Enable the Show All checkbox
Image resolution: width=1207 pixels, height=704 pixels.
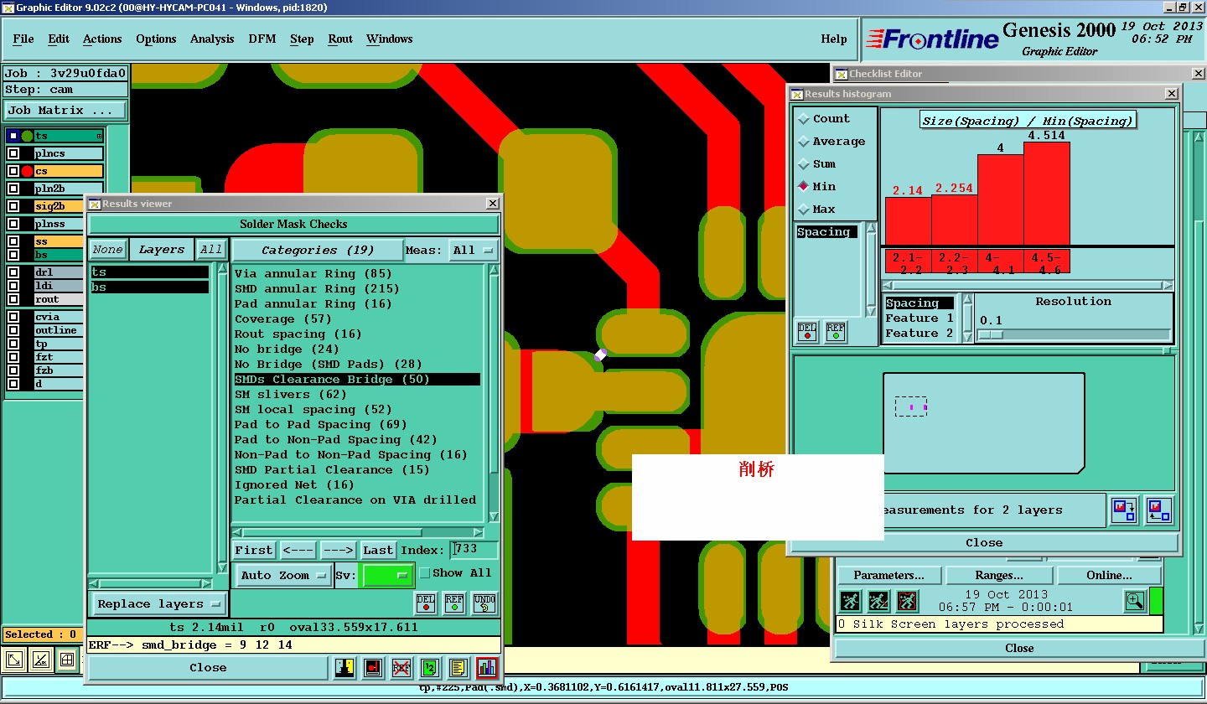(x=425, y=573)
